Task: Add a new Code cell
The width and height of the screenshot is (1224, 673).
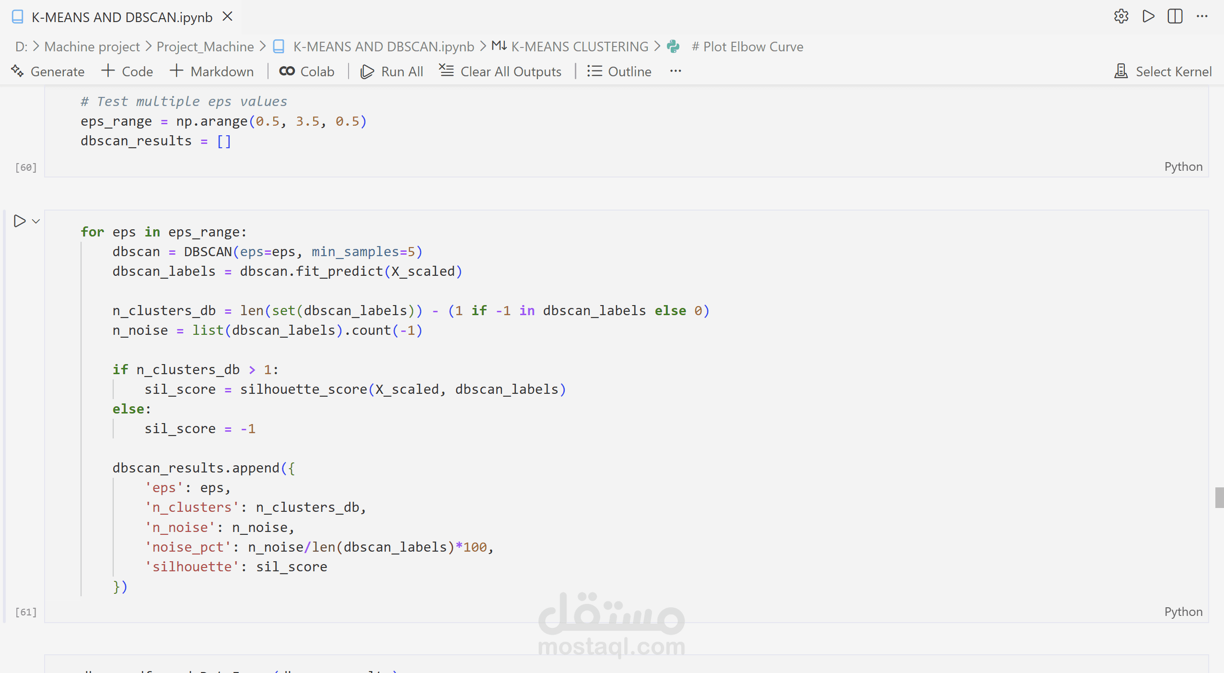Action: (128, 71)
